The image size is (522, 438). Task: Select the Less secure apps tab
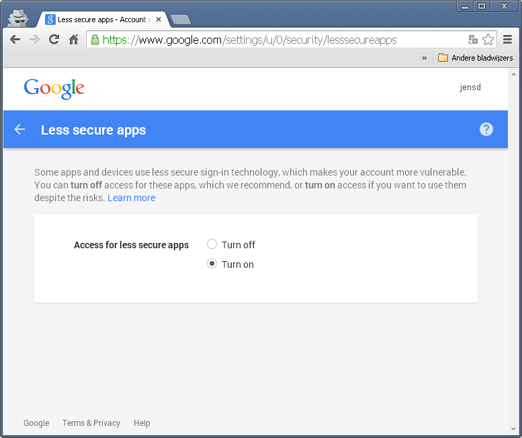103,20
